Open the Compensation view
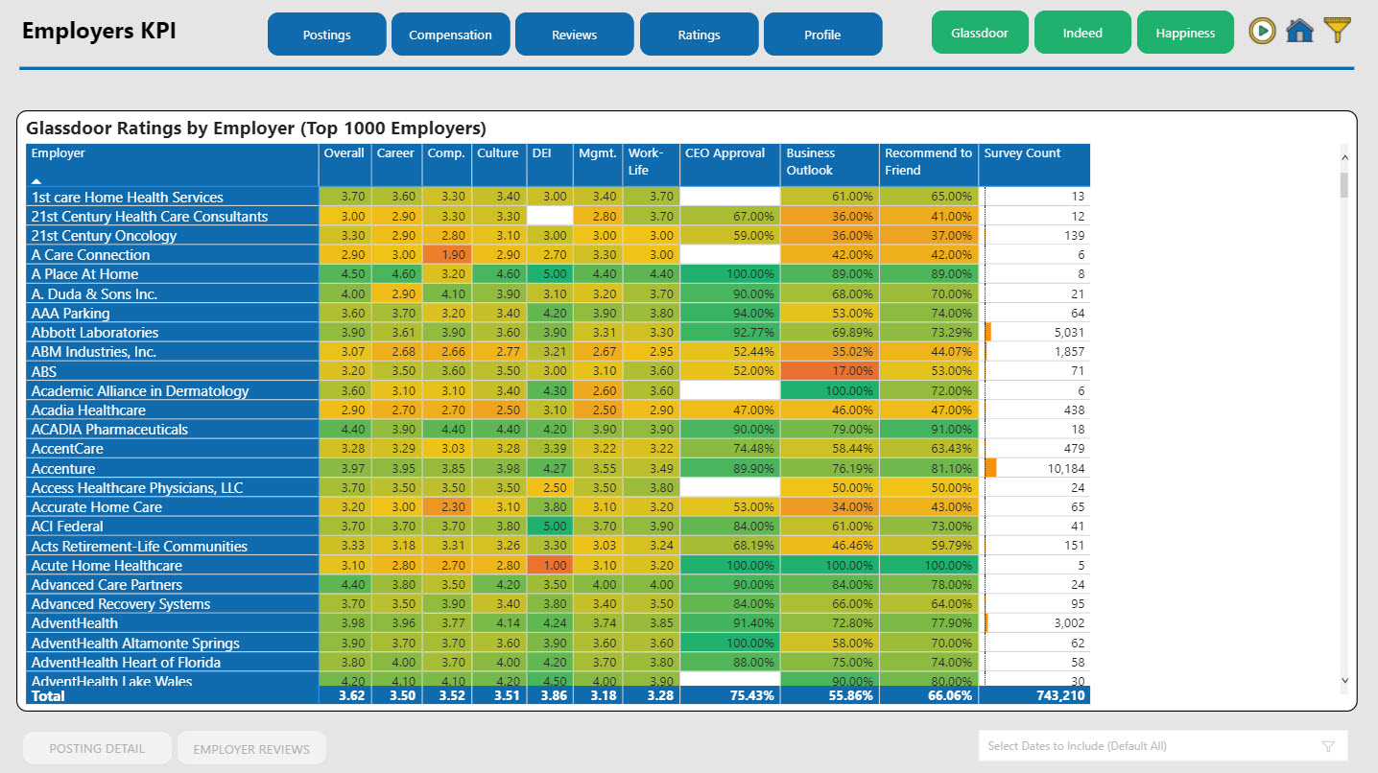The height and width of the screenshot is (773, 1378). 450,33
